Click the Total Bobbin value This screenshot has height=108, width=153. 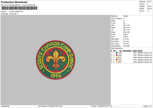(126, 46)
